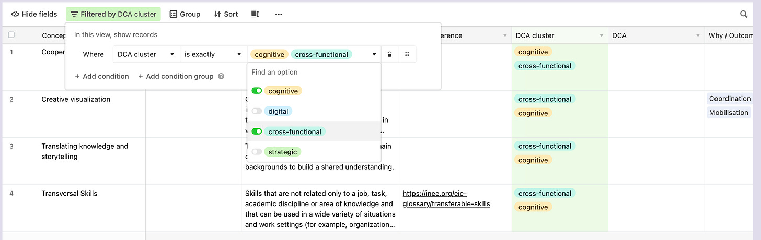Toggle off the cross-functional option

(x=257, y=131)
